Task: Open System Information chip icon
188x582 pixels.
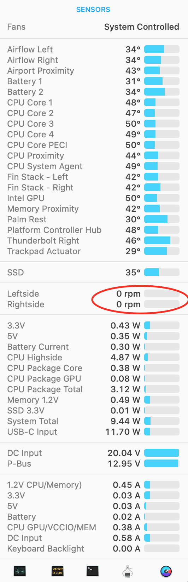Action: point(128,571)
